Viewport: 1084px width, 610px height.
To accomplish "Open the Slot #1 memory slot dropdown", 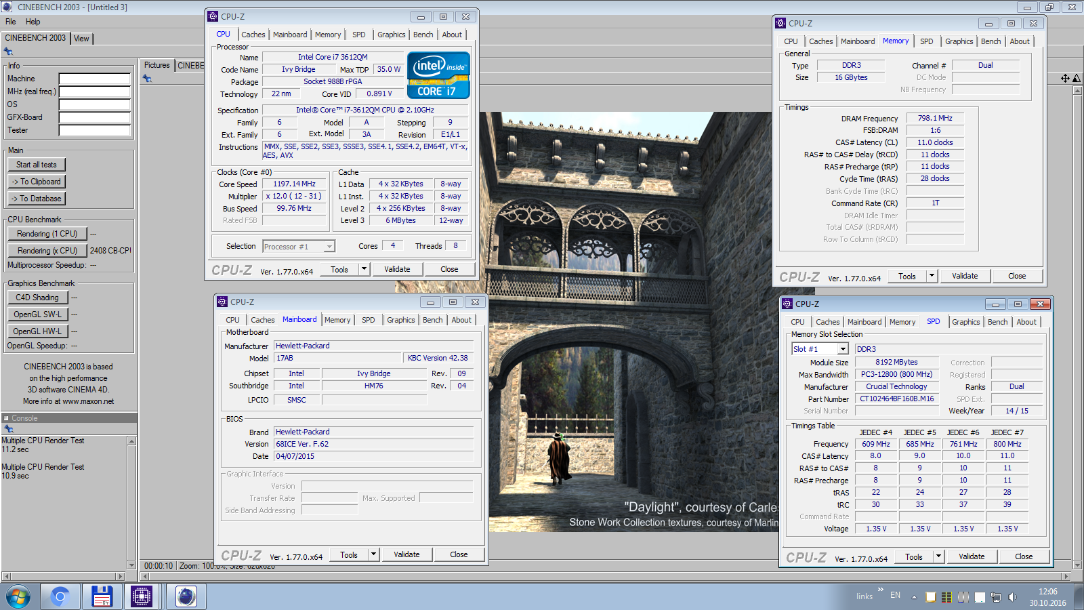I will pyautogui.click(x=843, y=349).
